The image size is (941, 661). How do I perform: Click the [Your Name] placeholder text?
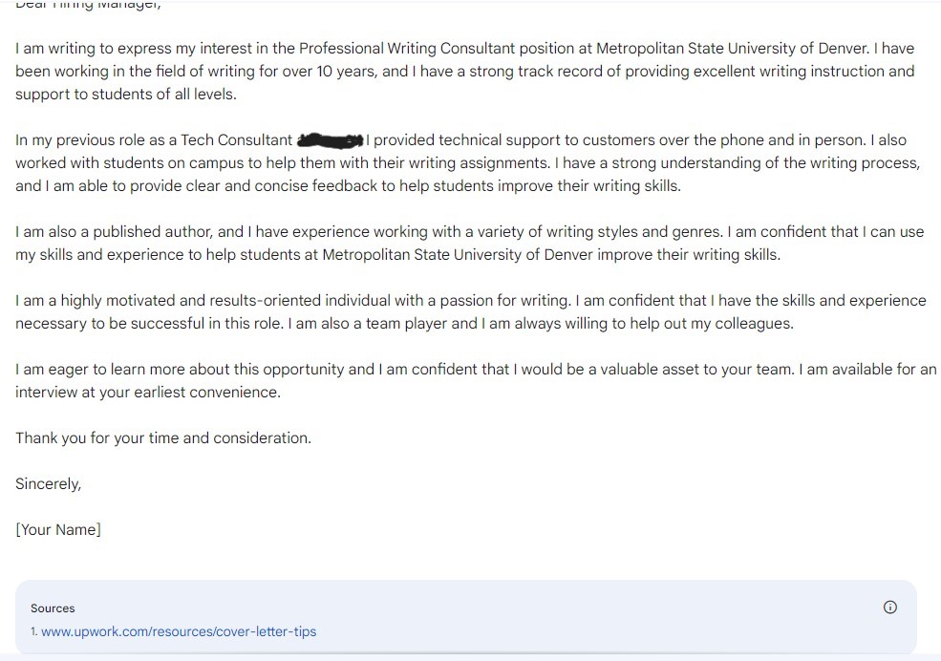58,529
